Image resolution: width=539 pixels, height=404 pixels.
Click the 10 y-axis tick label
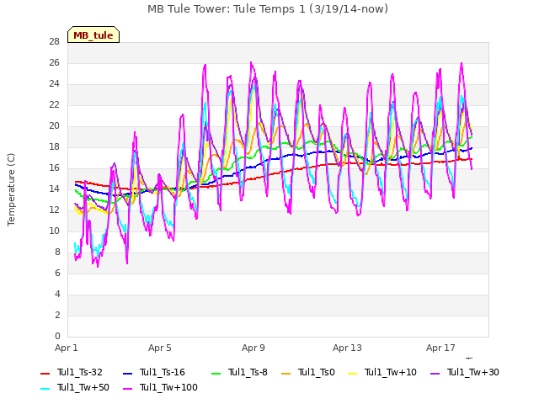coord(54,231)
